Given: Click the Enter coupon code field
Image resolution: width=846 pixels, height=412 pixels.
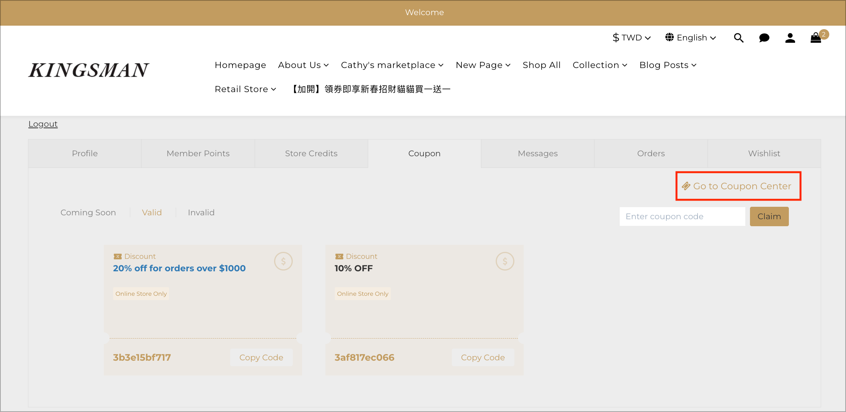Looking at the screenshot, I should tap(682, 216).
